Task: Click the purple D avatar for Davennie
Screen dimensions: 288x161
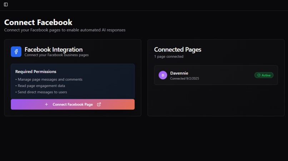Action: [163, 75]
